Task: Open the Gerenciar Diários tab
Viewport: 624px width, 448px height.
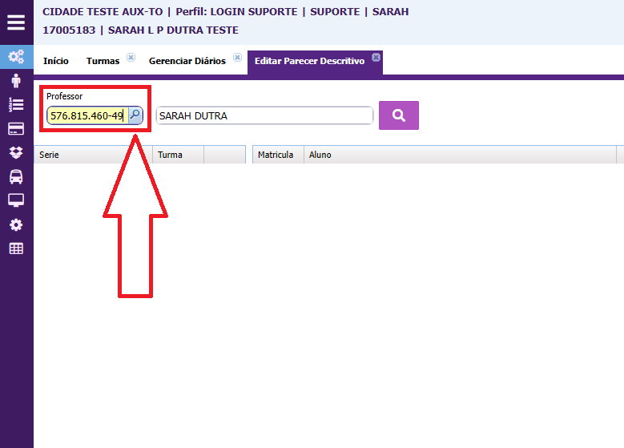Action: 187,61
